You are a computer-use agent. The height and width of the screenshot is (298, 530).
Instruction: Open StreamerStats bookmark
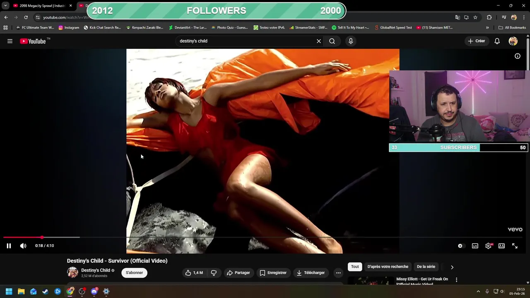pyautogui.click(x=308, y=28)
